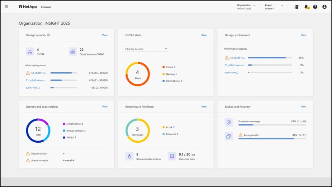Open View link for Licenses and subscriptions

[105, 107]
